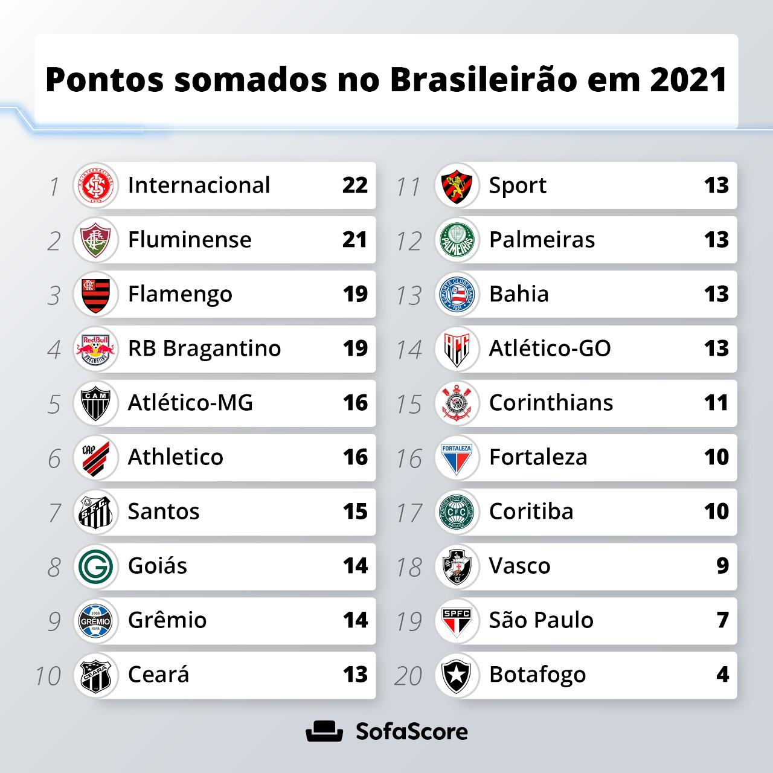773x773 pixels.
Task: Click the Atlético-MG team name
Action: pos(190,403)
